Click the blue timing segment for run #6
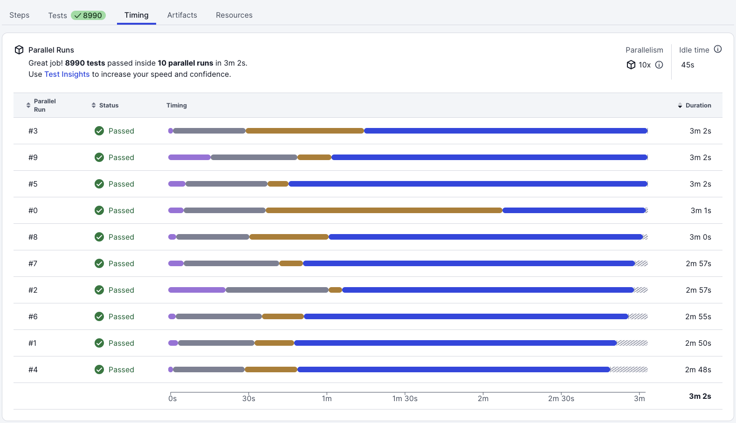This screenshot has width=736, height=423. click(x=466, y=316)
